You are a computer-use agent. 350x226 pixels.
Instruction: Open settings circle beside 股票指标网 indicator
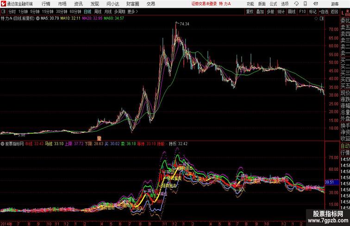point(2,144)
